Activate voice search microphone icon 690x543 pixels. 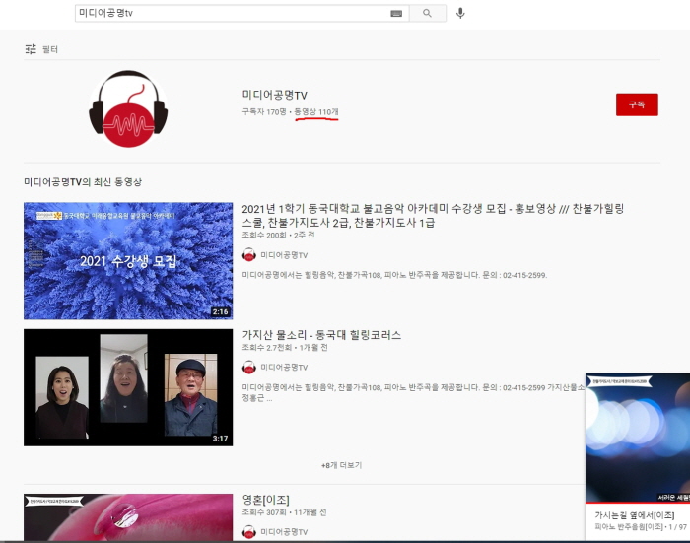460,13
